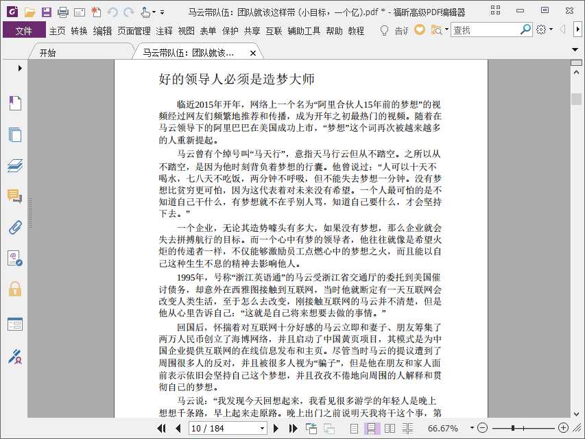Open the Pages thumbnail panel
Screen dimensions: 585x439
pyautogui.click(x=15, y=134)
